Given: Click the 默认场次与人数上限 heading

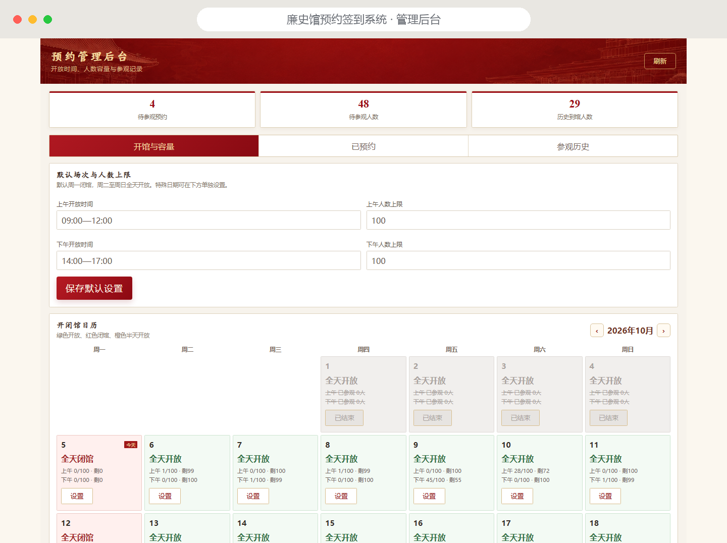Looking at the screenshot, I should 93,175.
